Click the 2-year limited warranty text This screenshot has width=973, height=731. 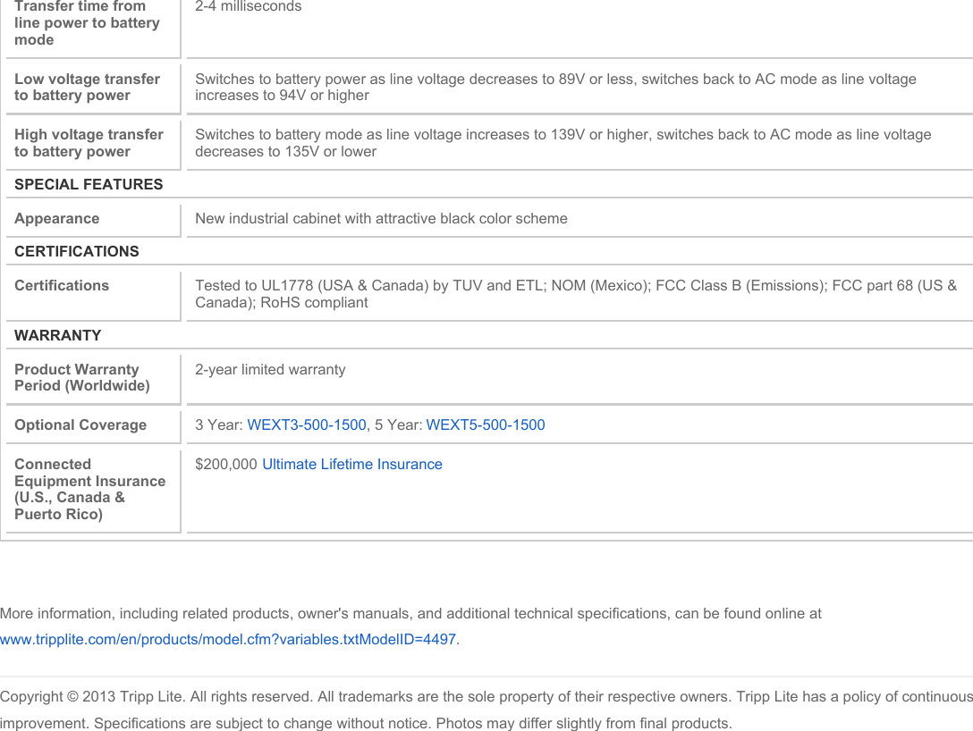[x=270, y=370]
